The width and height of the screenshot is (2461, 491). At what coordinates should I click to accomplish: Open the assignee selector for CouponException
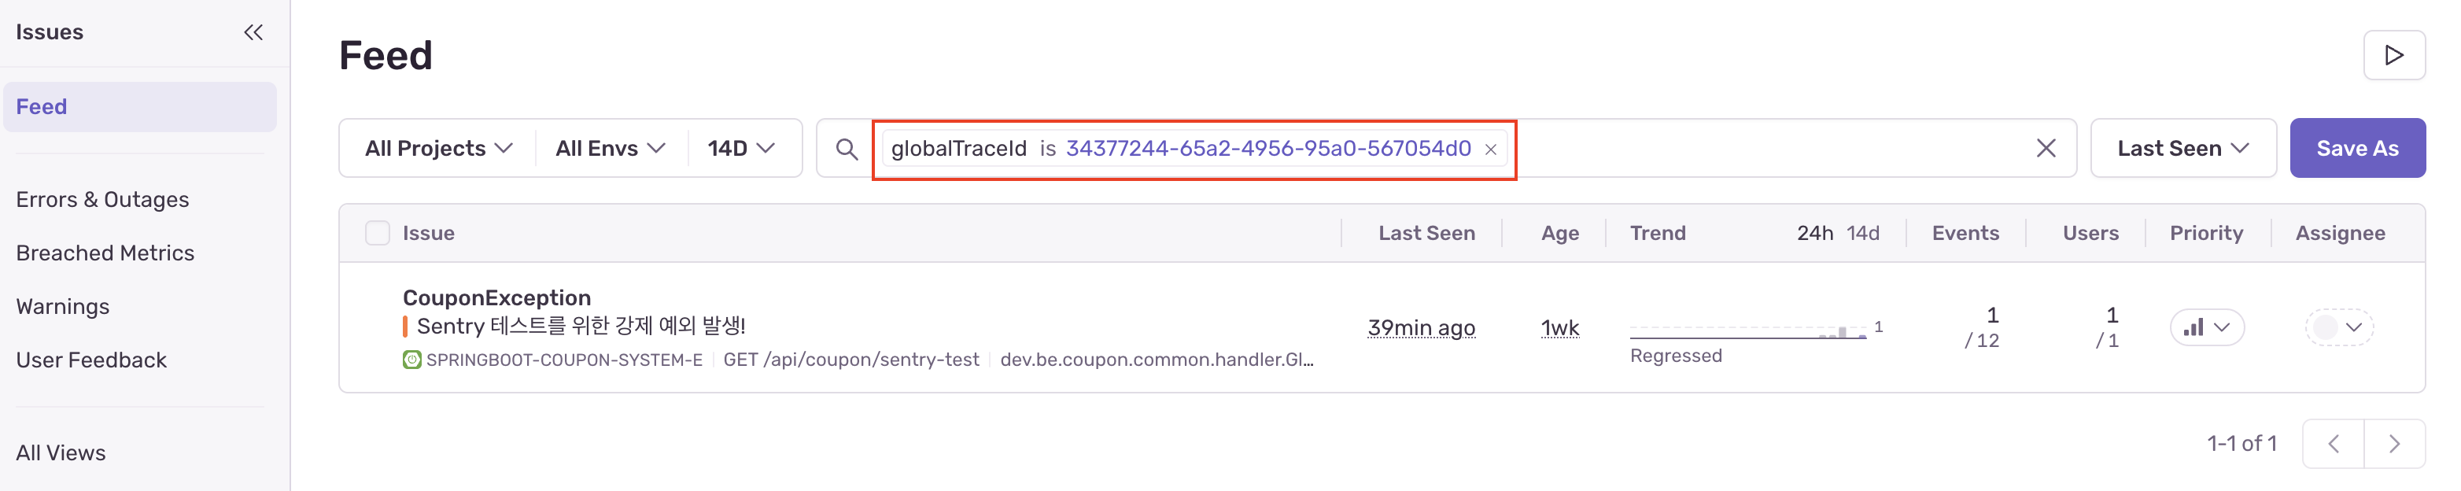click(x=2339, y=327)
